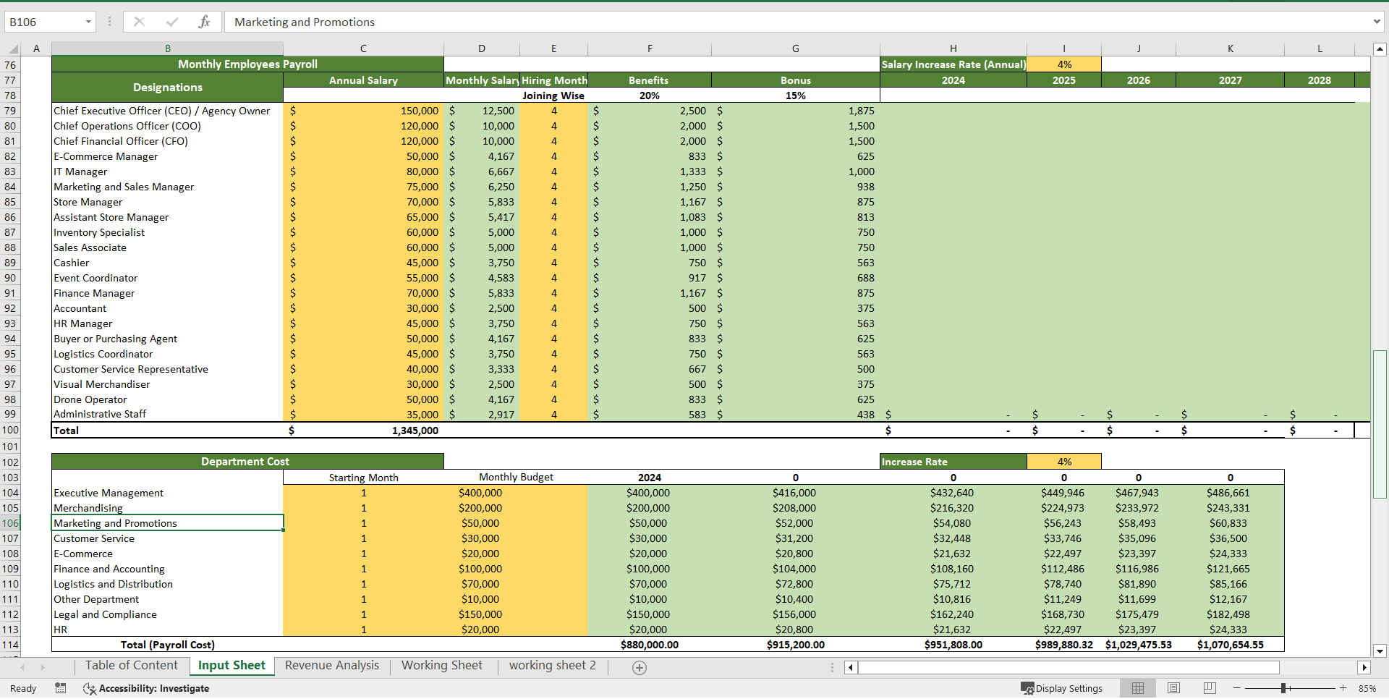Open the Table of Content sheet tab
Viewport: 1389px width, 699px height.
coord(131,666)
